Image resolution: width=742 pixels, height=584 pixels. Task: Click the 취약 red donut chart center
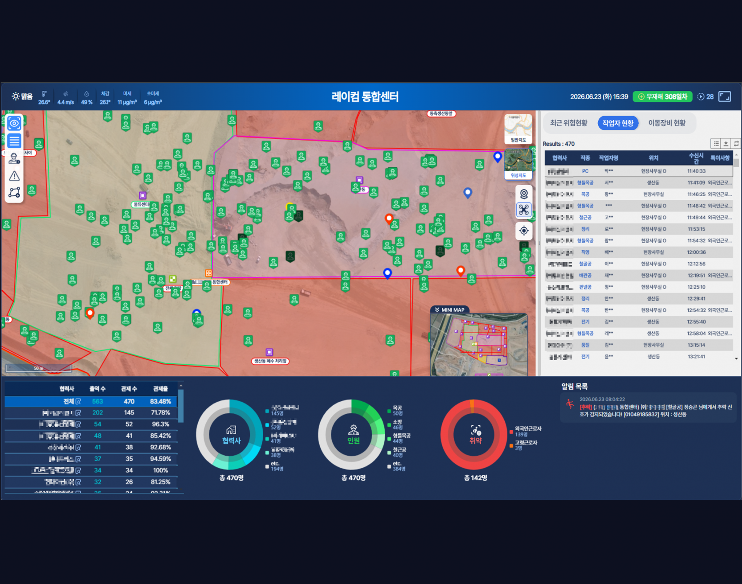pos(475,435)
